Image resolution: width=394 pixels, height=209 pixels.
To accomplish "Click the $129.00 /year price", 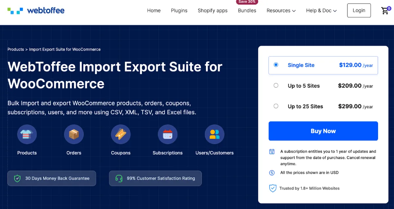I will click(356, 65).
